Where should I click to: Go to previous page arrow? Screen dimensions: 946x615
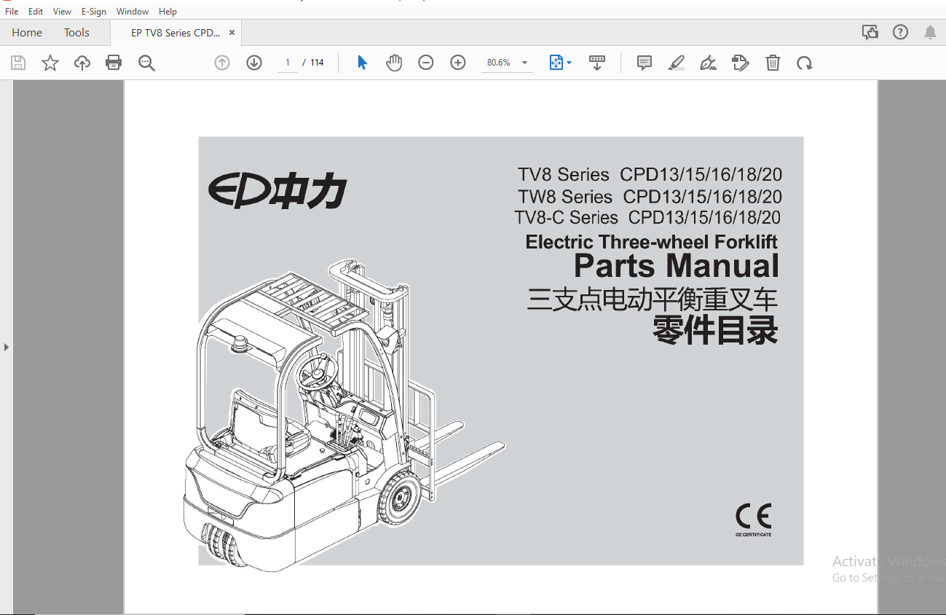coord(222,63)
